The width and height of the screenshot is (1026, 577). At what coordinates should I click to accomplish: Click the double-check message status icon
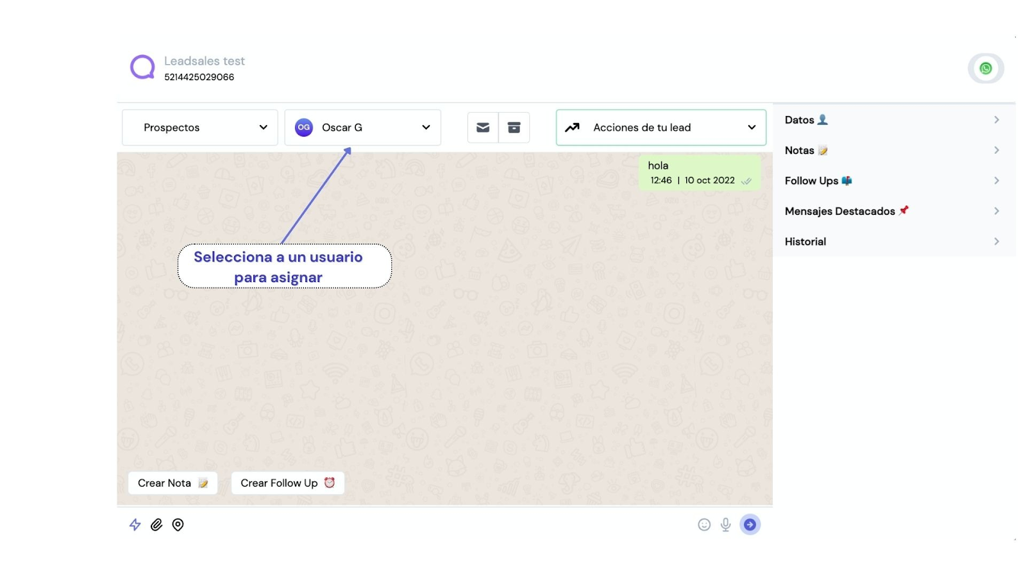(746, 181)
